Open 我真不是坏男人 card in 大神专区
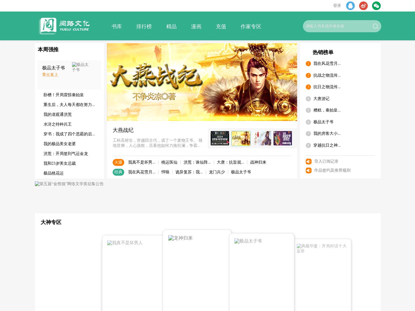The height and width of the screenshot is (311, 415). pyautogui.click(x=133, y=273)
